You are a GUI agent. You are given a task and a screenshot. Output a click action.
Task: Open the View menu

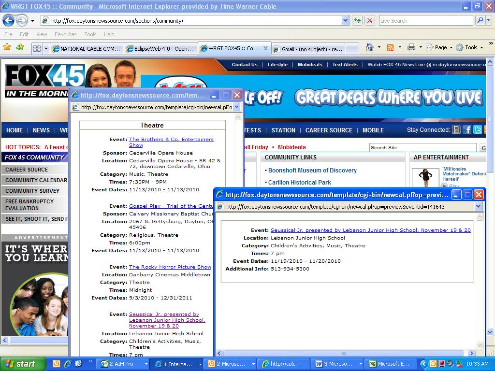click(x=42, y=34)
